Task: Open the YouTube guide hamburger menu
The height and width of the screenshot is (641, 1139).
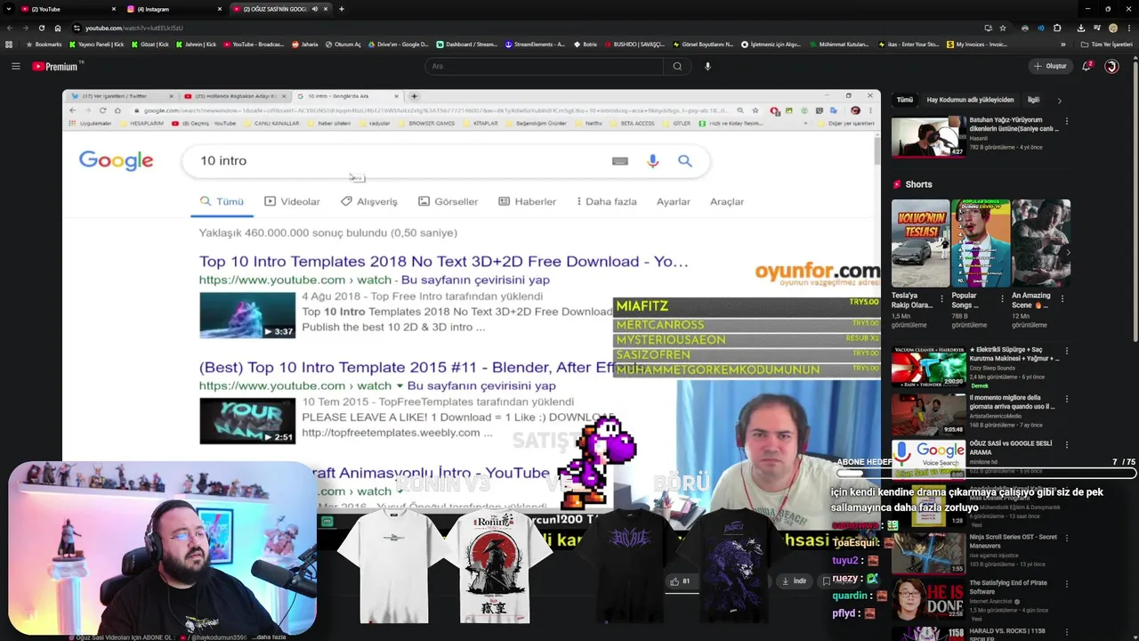Action: 15,66
